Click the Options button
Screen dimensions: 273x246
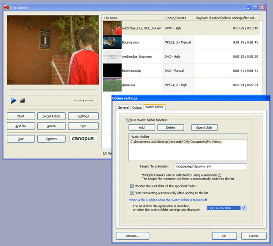[51, 139]
